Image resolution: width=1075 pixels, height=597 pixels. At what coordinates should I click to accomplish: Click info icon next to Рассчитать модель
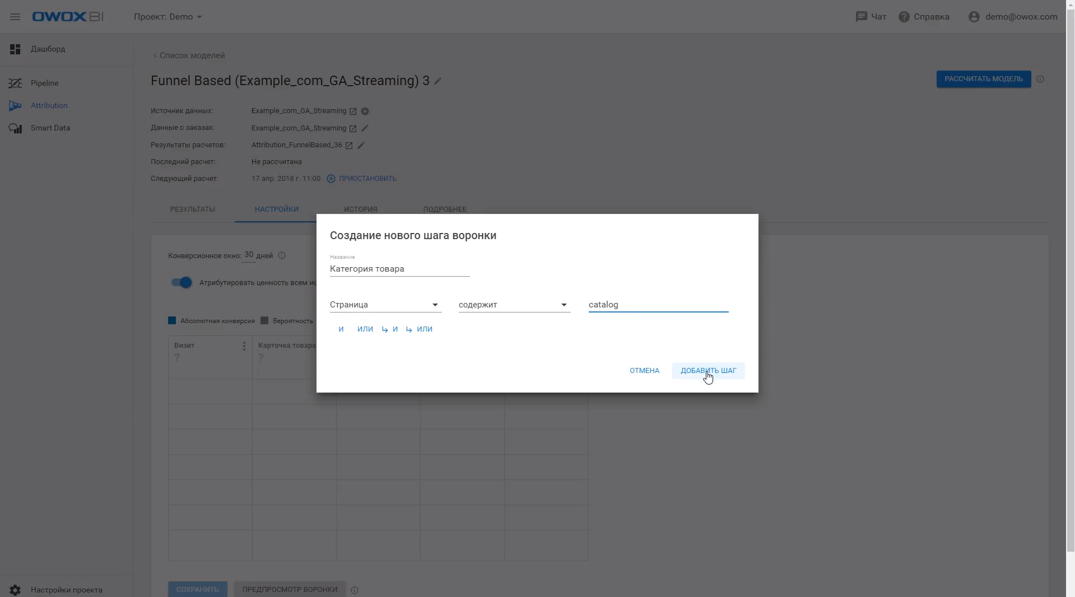click(1040, 79)
